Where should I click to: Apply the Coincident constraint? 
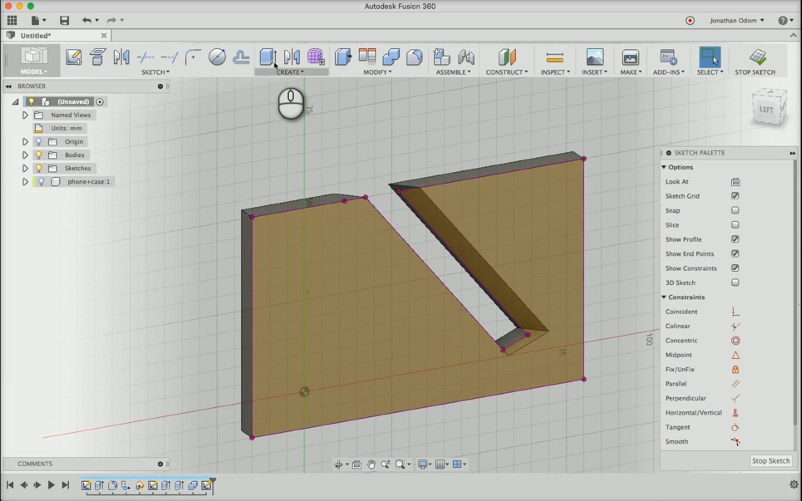735,312
